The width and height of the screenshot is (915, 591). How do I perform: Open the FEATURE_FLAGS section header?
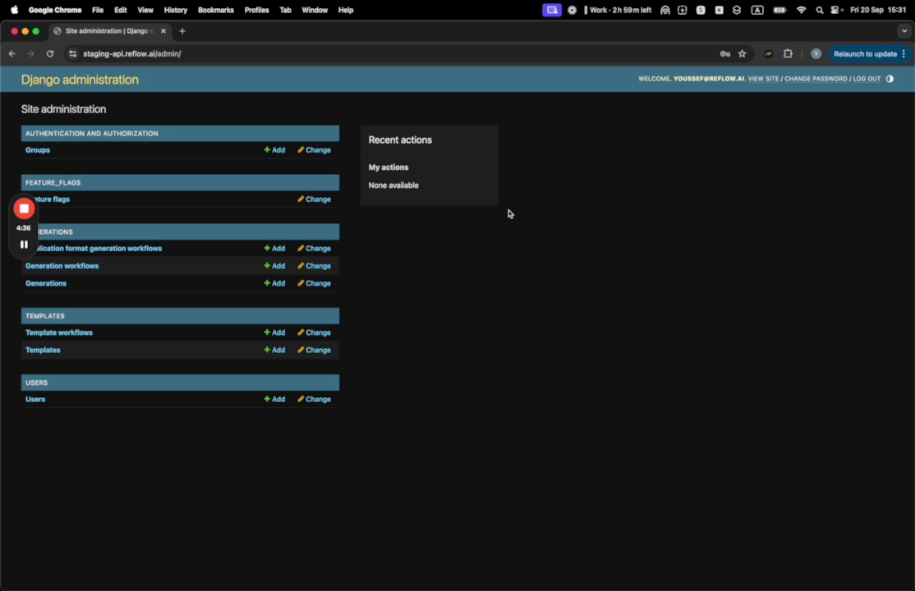coord(53,182)
